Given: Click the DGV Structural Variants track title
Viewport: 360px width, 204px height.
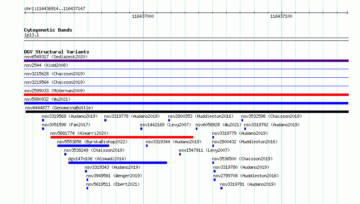Looking at the screenshot, I should click(57, 52).
